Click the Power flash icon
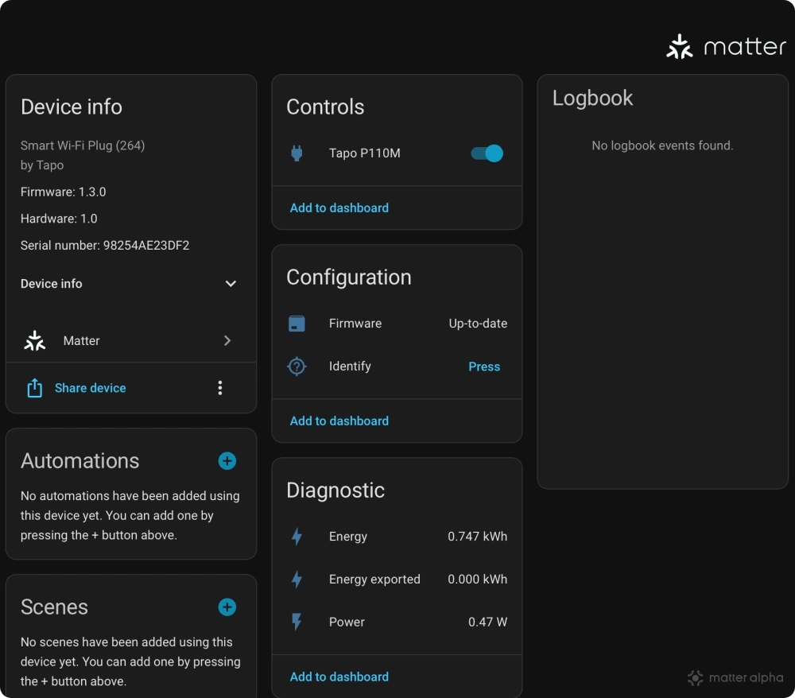 (297, 622)
